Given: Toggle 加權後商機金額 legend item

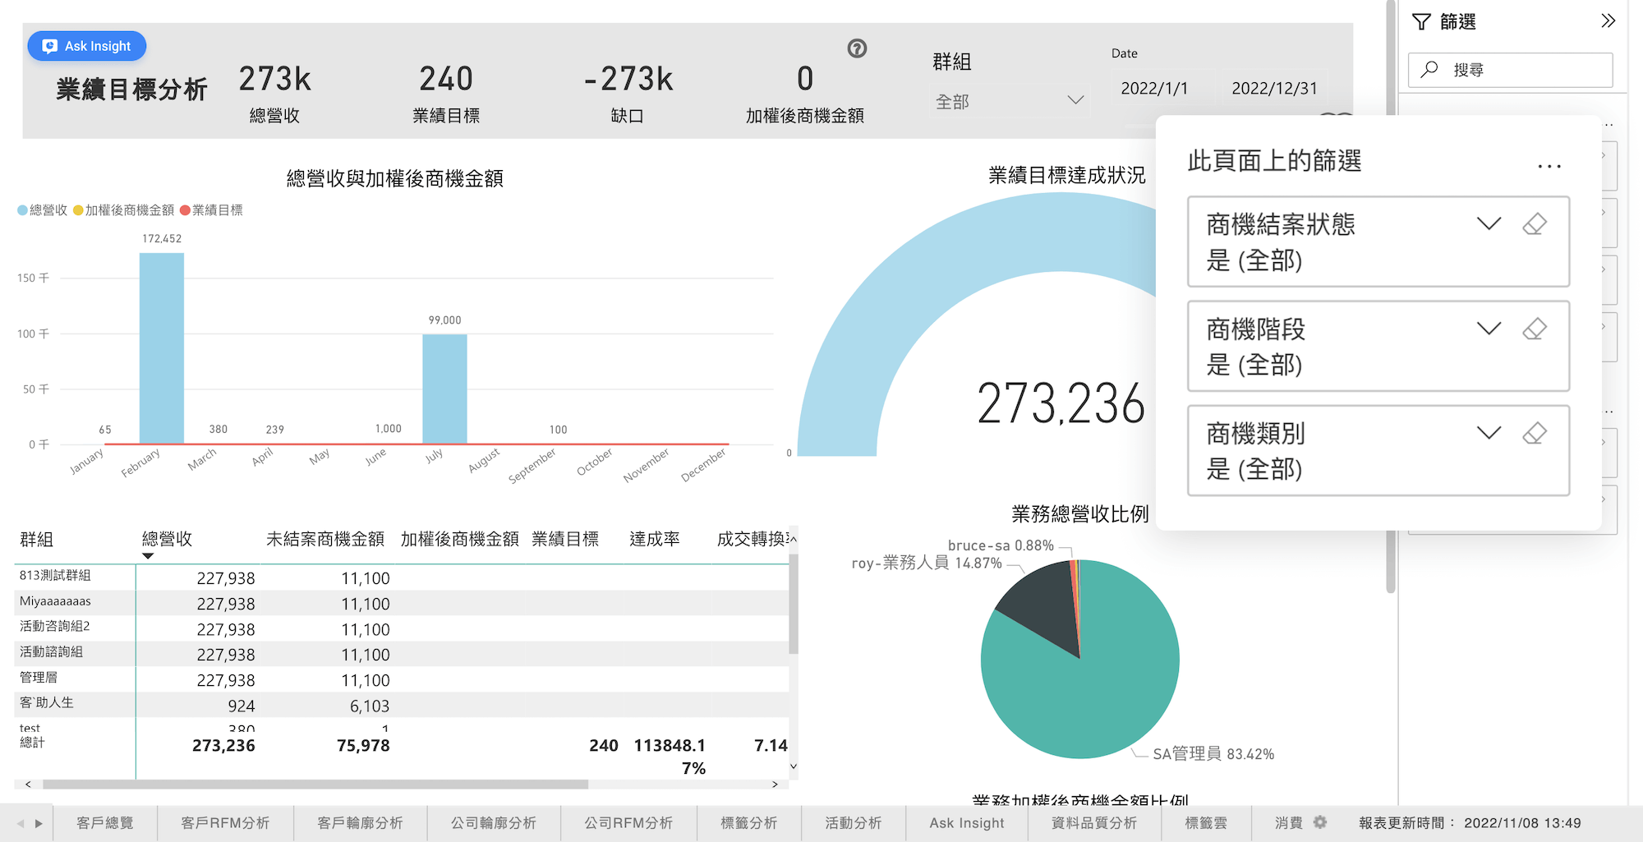Looking at the screenshot, I should click(123, 210).
